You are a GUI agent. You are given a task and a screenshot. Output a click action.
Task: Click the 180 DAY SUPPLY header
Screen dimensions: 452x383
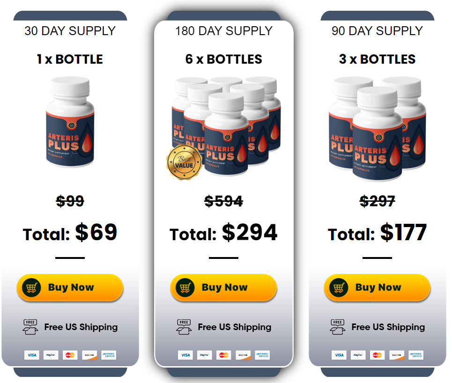(x=223, y=30)
